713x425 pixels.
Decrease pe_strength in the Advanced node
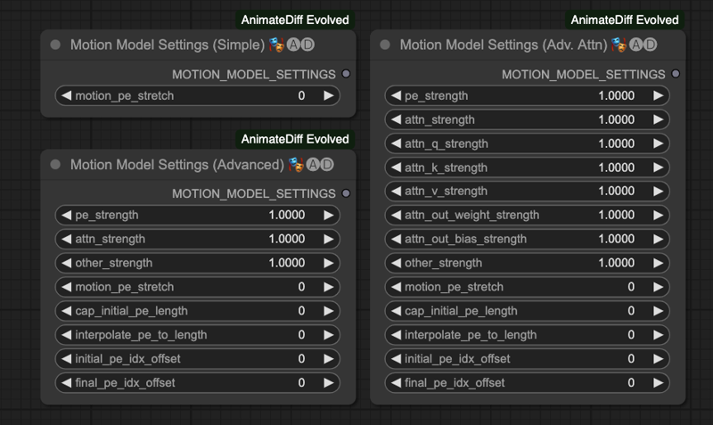(67, 215)
